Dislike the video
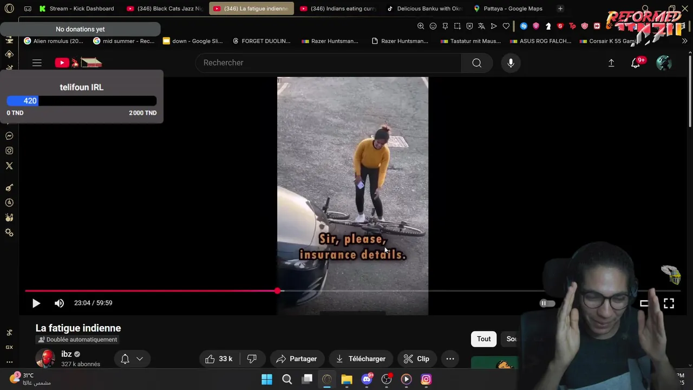The height and width of the screenshot is (390, 693). 252,359
